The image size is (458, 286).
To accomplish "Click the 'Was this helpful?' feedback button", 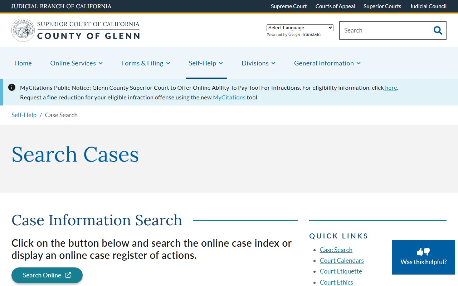I will (x=424, y=257).
